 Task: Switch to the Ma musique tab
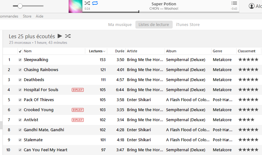point(120,24)
